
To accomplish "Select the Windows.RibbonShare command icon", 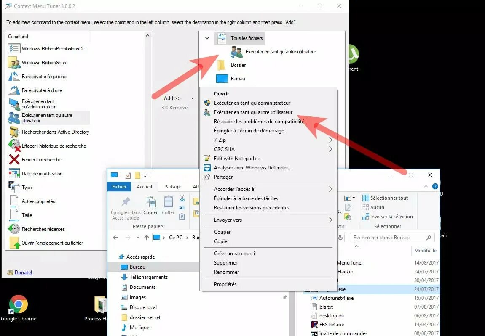I will [x=14, y=62].
